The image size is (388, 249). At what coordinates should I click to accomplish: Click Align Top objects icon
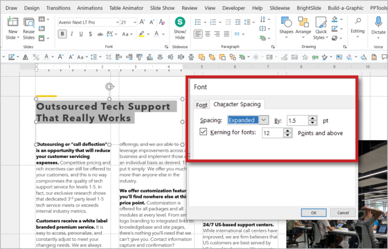click(x=140, y=57)
